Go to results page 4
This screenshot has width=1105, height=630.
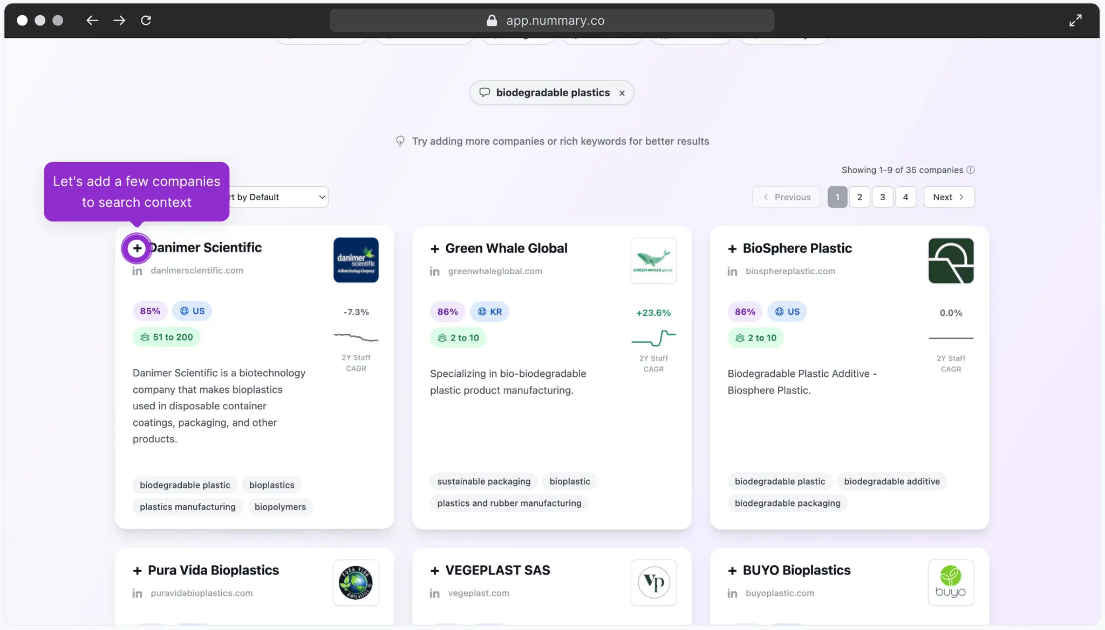point(905,197)
